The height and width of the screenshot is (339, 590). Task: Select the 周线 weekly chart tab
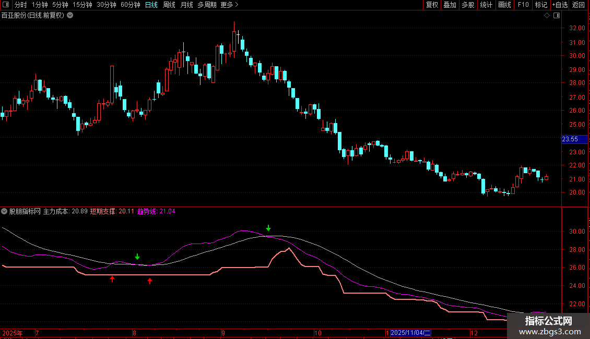point(169,5)
